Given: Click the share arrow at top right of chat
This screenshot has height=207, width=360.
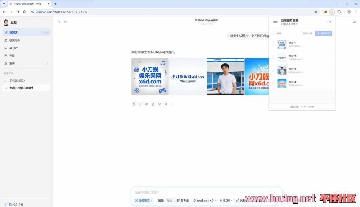Looking at the screenshot, I should point(355,22).
